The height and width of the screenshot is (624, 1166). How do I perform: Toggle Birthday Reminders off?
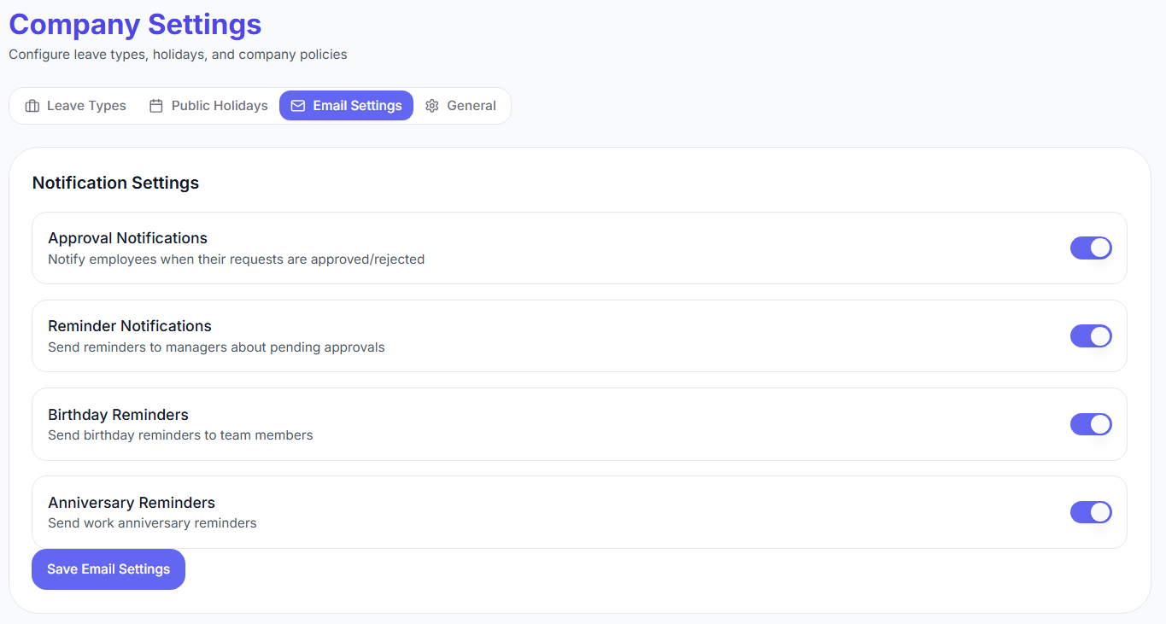(1091, 424)
